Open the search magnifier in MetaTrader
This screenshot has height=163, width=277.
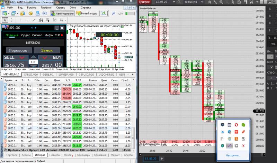(x=114, y=13)
